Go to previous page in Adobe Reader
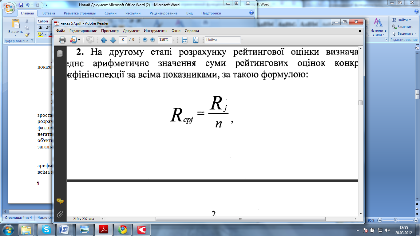The image size is (420, 236). pos(104,40)
